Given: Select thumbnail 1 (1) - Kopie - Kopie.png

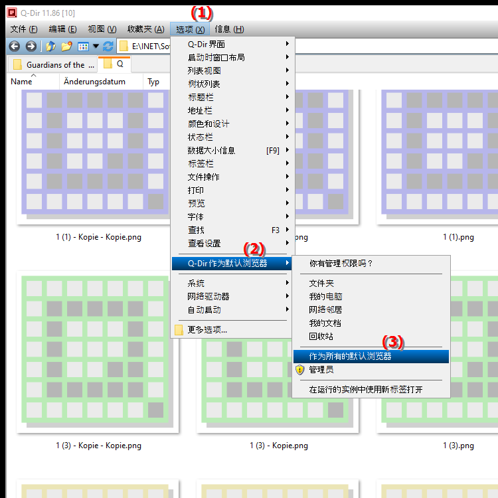Looking at the screenshot, I should pos(94,157).
